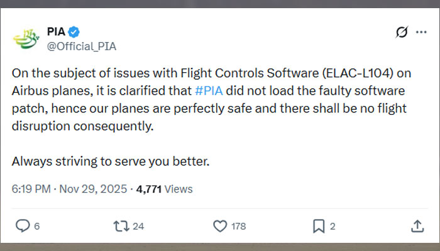Click the reply count number 6

tap(37, 226)
